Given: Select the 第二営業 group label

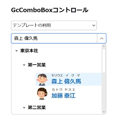Looking at the screenshot, I should pos(37,107).
